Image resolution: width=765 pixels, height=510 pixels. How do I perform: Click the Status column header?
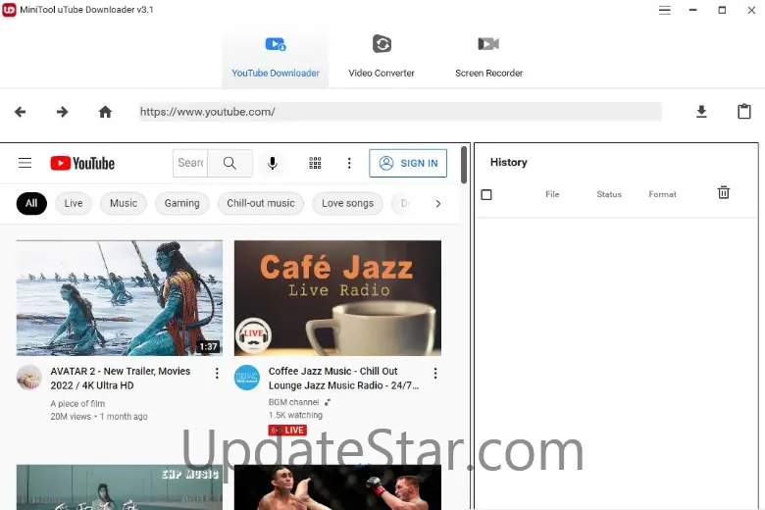coord(609,194)
